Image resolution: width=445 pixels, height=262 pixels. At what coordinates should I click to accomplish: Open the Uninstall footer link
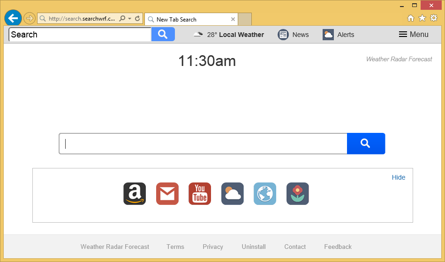pyautogui.click(x=254, y=247)
